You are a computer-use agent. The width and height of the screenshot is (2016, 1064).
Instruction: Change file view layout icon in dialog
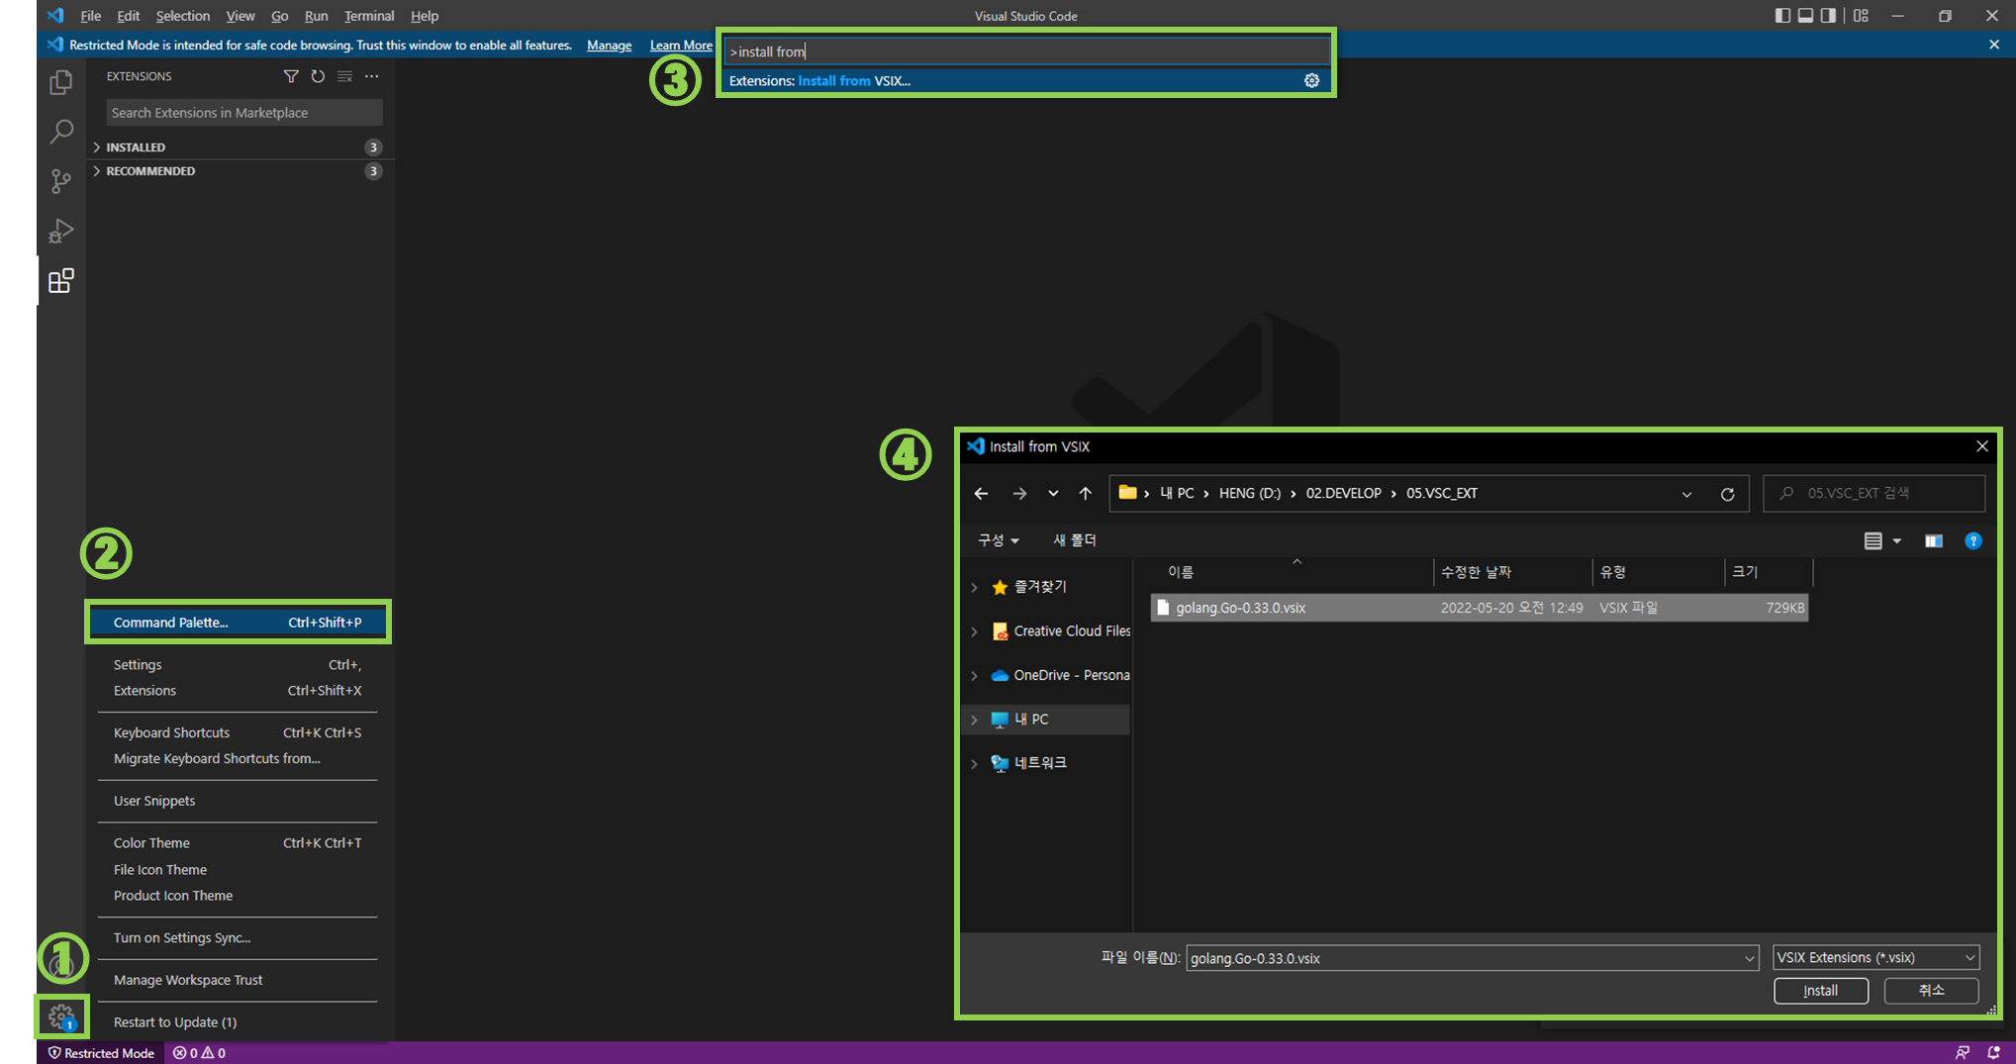pyautogui.click(x=1872, y=540)
